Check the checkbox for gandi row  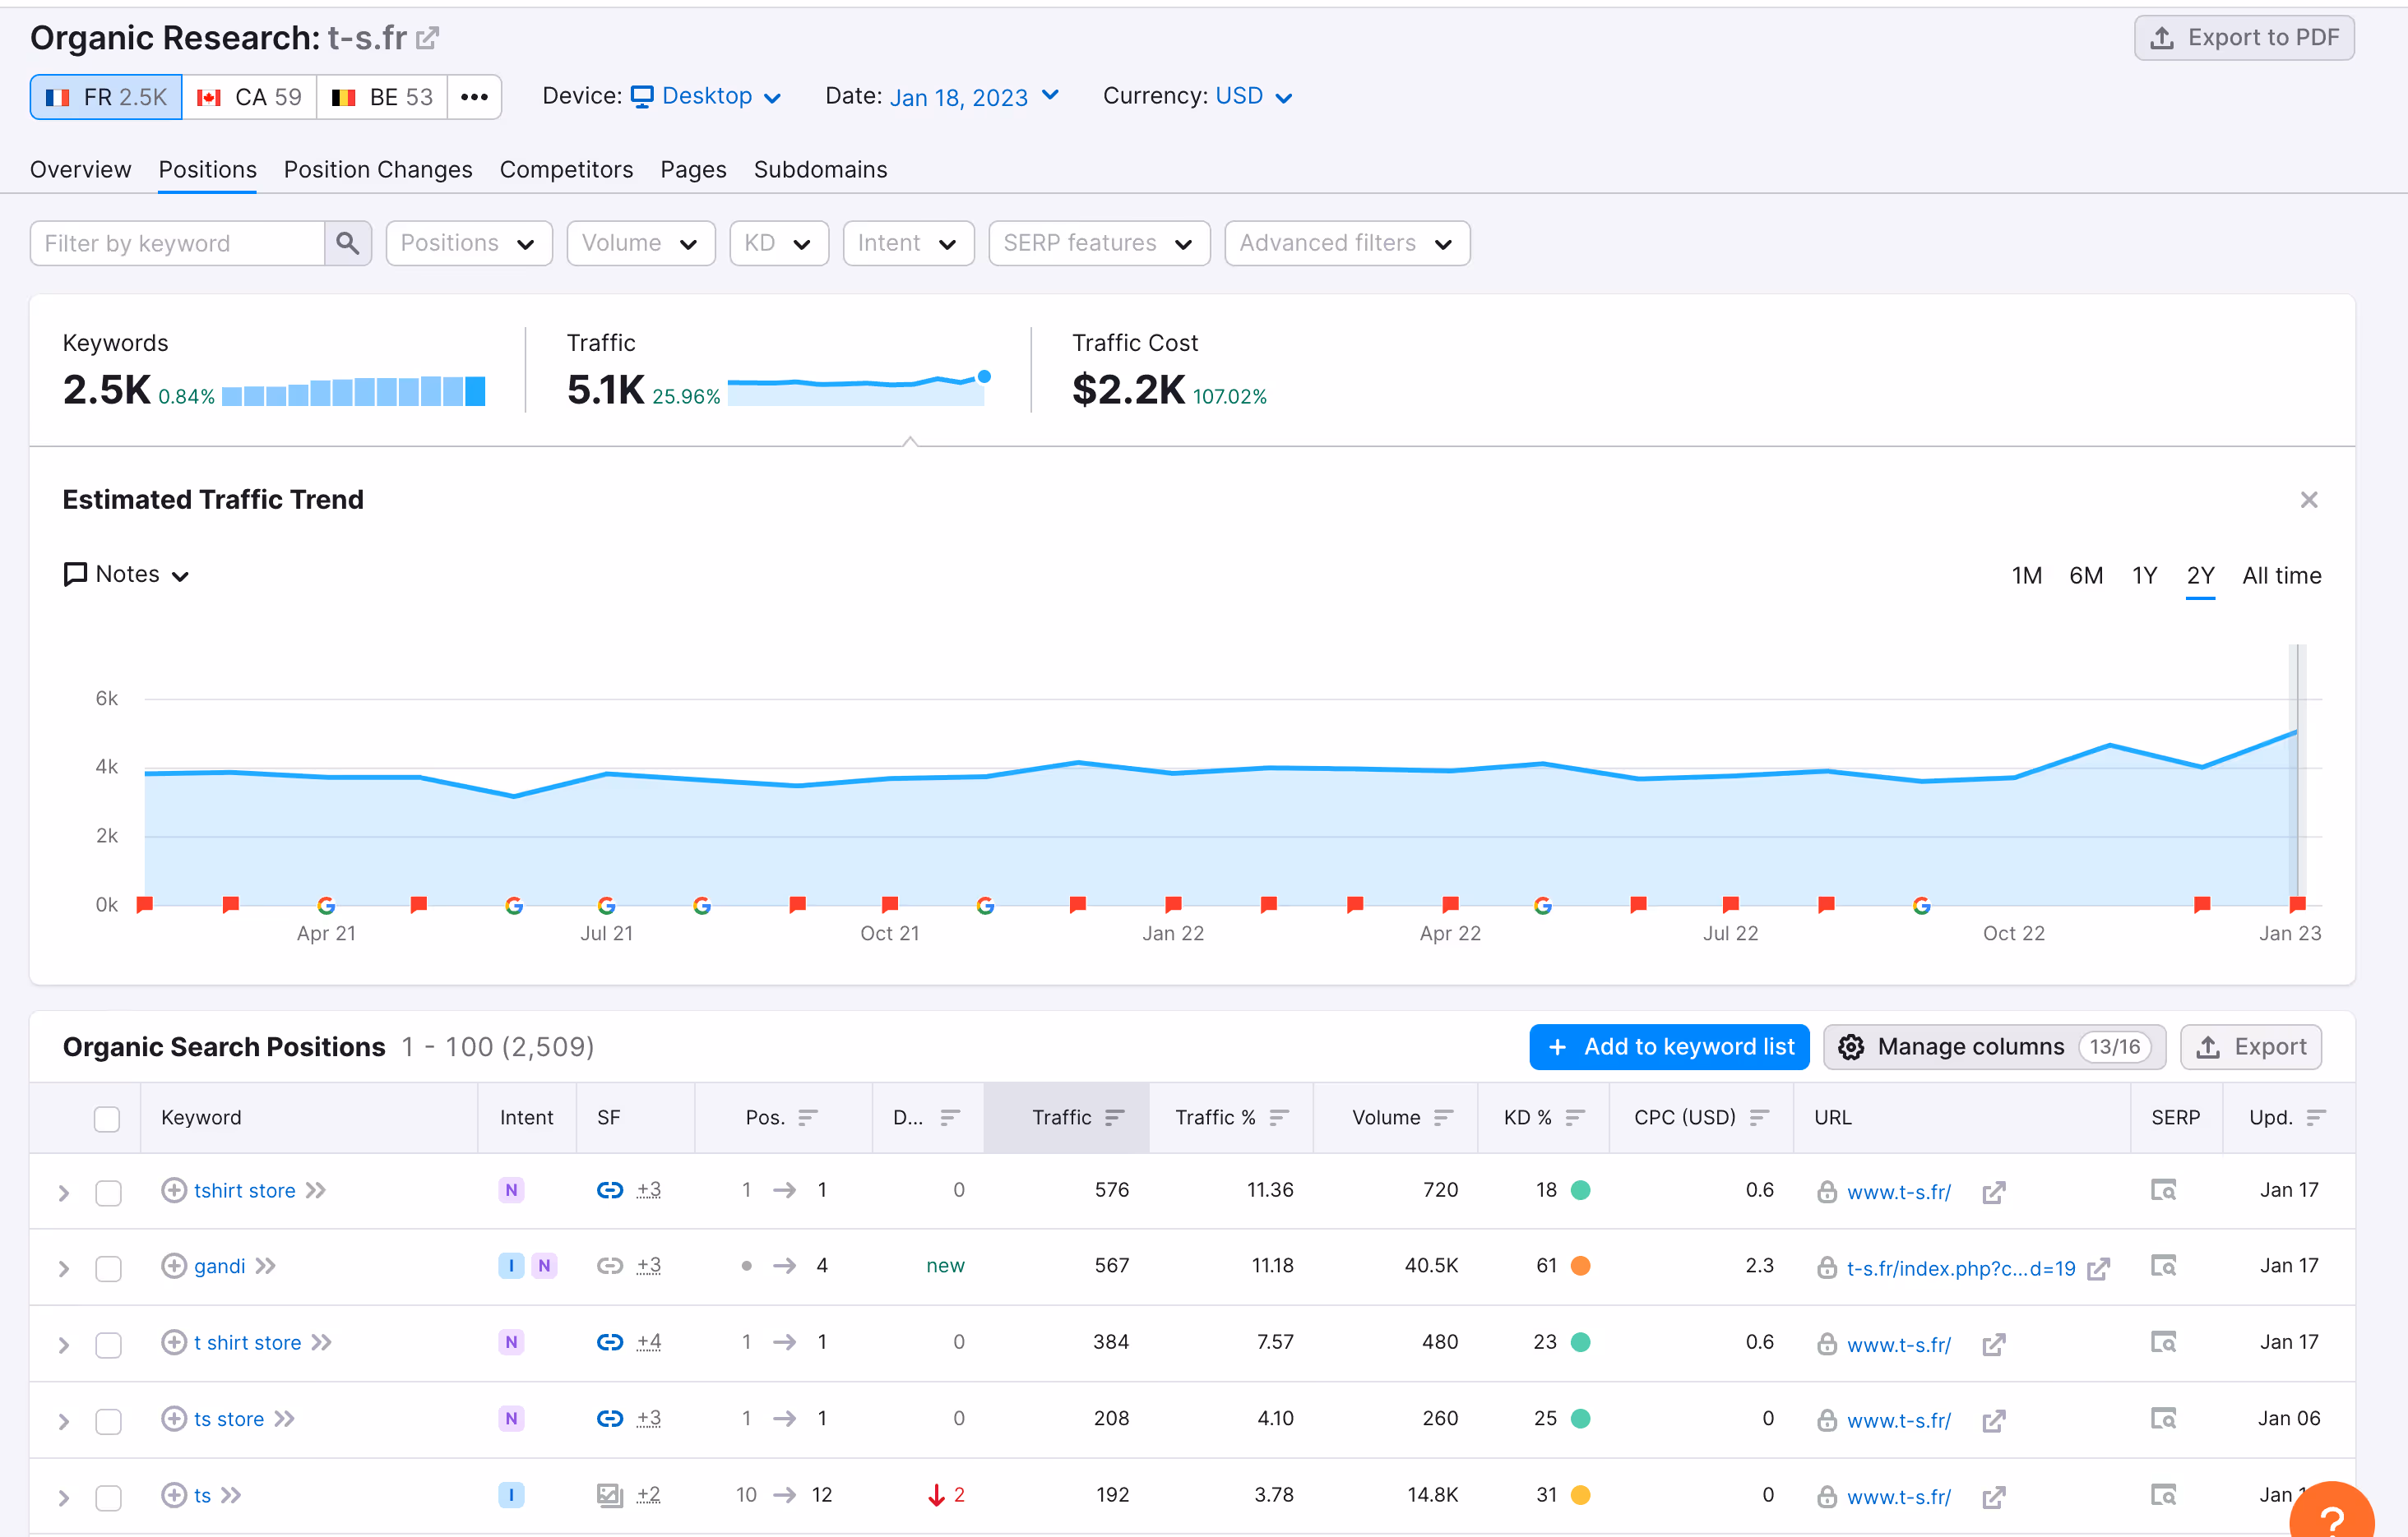click(108, 1268)
